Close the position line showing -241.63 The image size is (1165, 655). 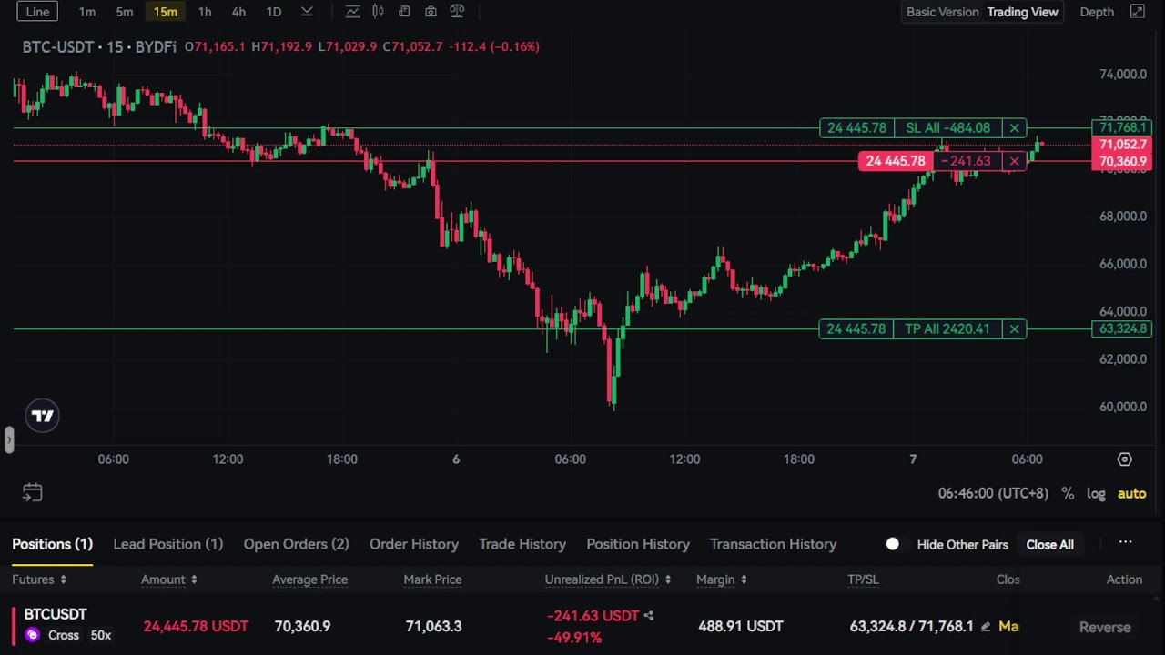(1014, 161)
